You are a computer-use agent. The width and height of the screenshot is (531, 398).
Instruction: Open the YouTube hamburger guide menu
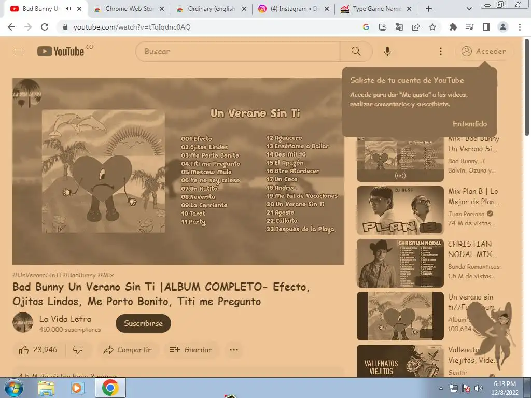click(x=19, y=51)
